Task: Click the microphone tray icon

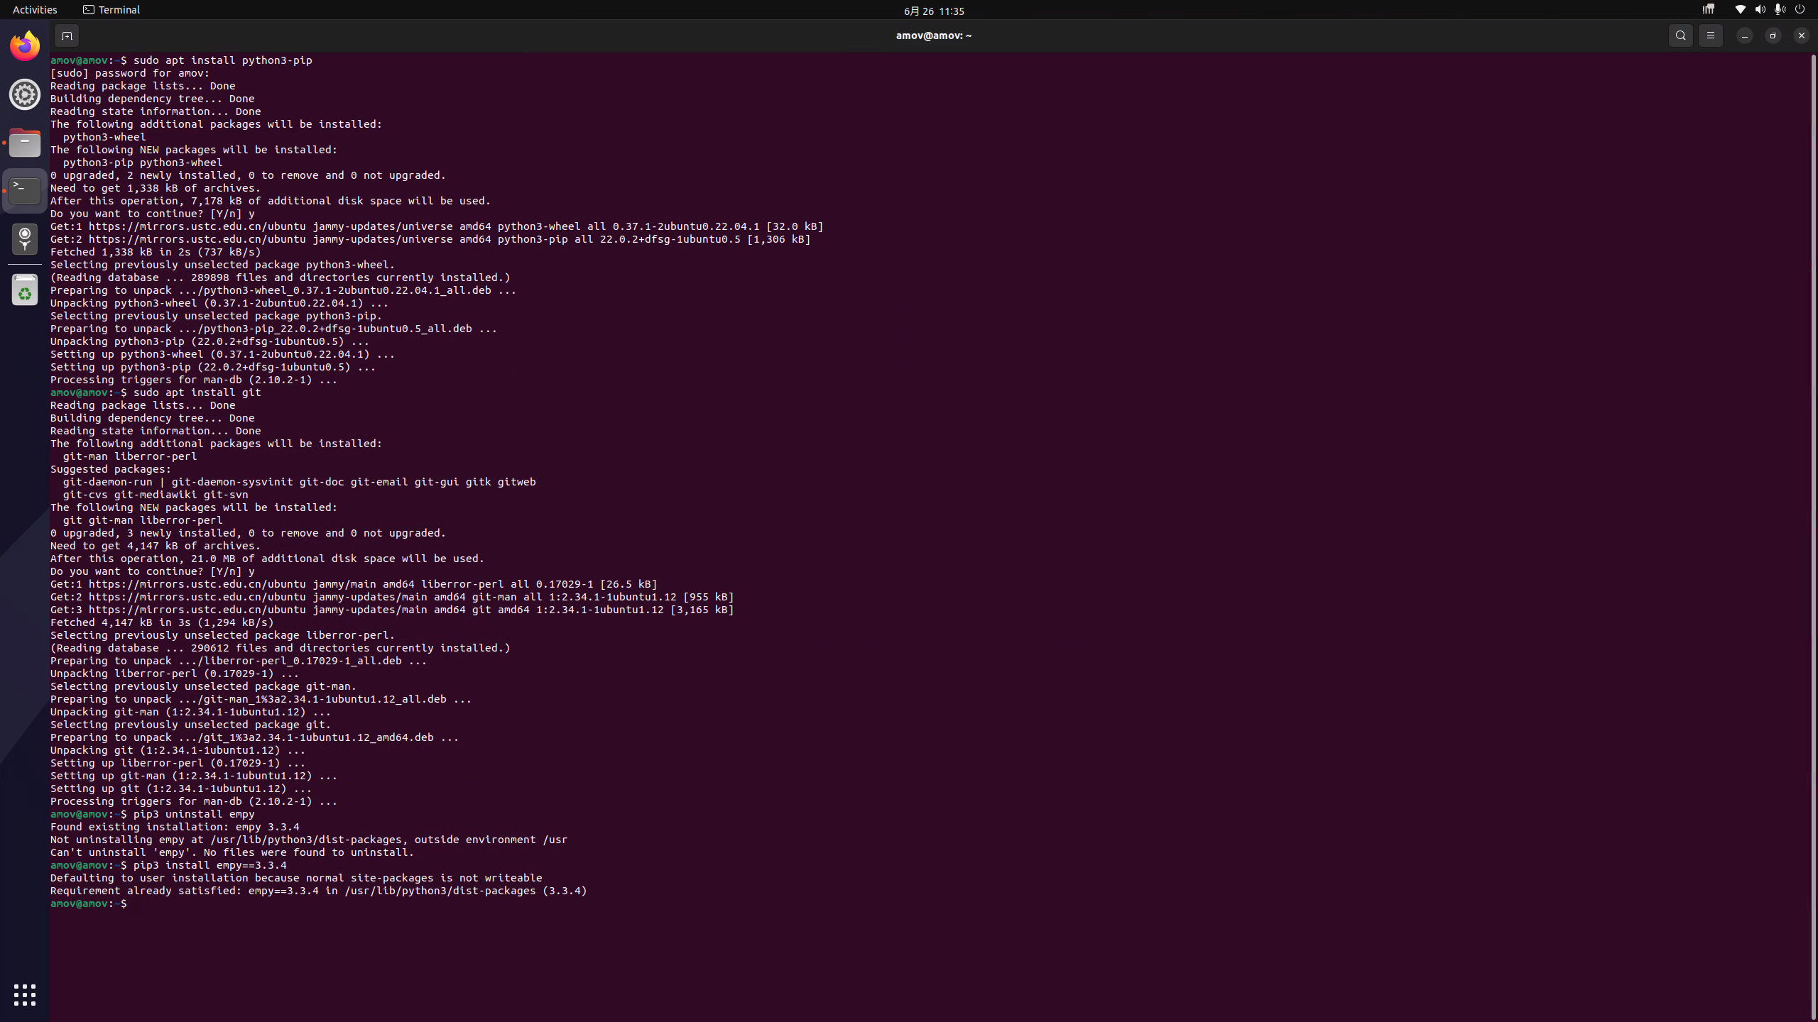Action: click(1780, 10)
